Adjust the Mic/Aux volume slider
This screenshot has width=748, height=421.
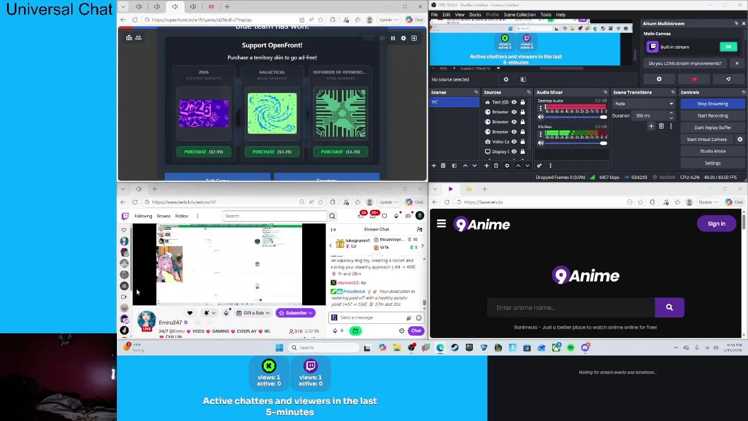[576, 143]
